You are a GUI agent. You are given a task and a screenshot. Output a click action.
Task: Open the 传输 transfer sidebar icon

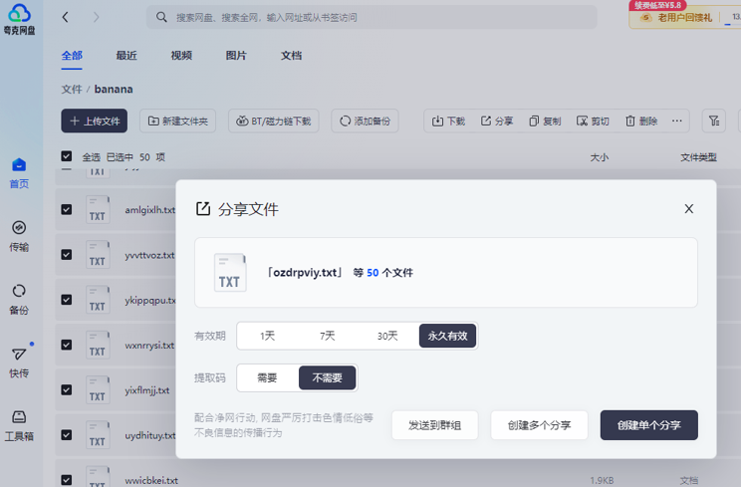19,236
